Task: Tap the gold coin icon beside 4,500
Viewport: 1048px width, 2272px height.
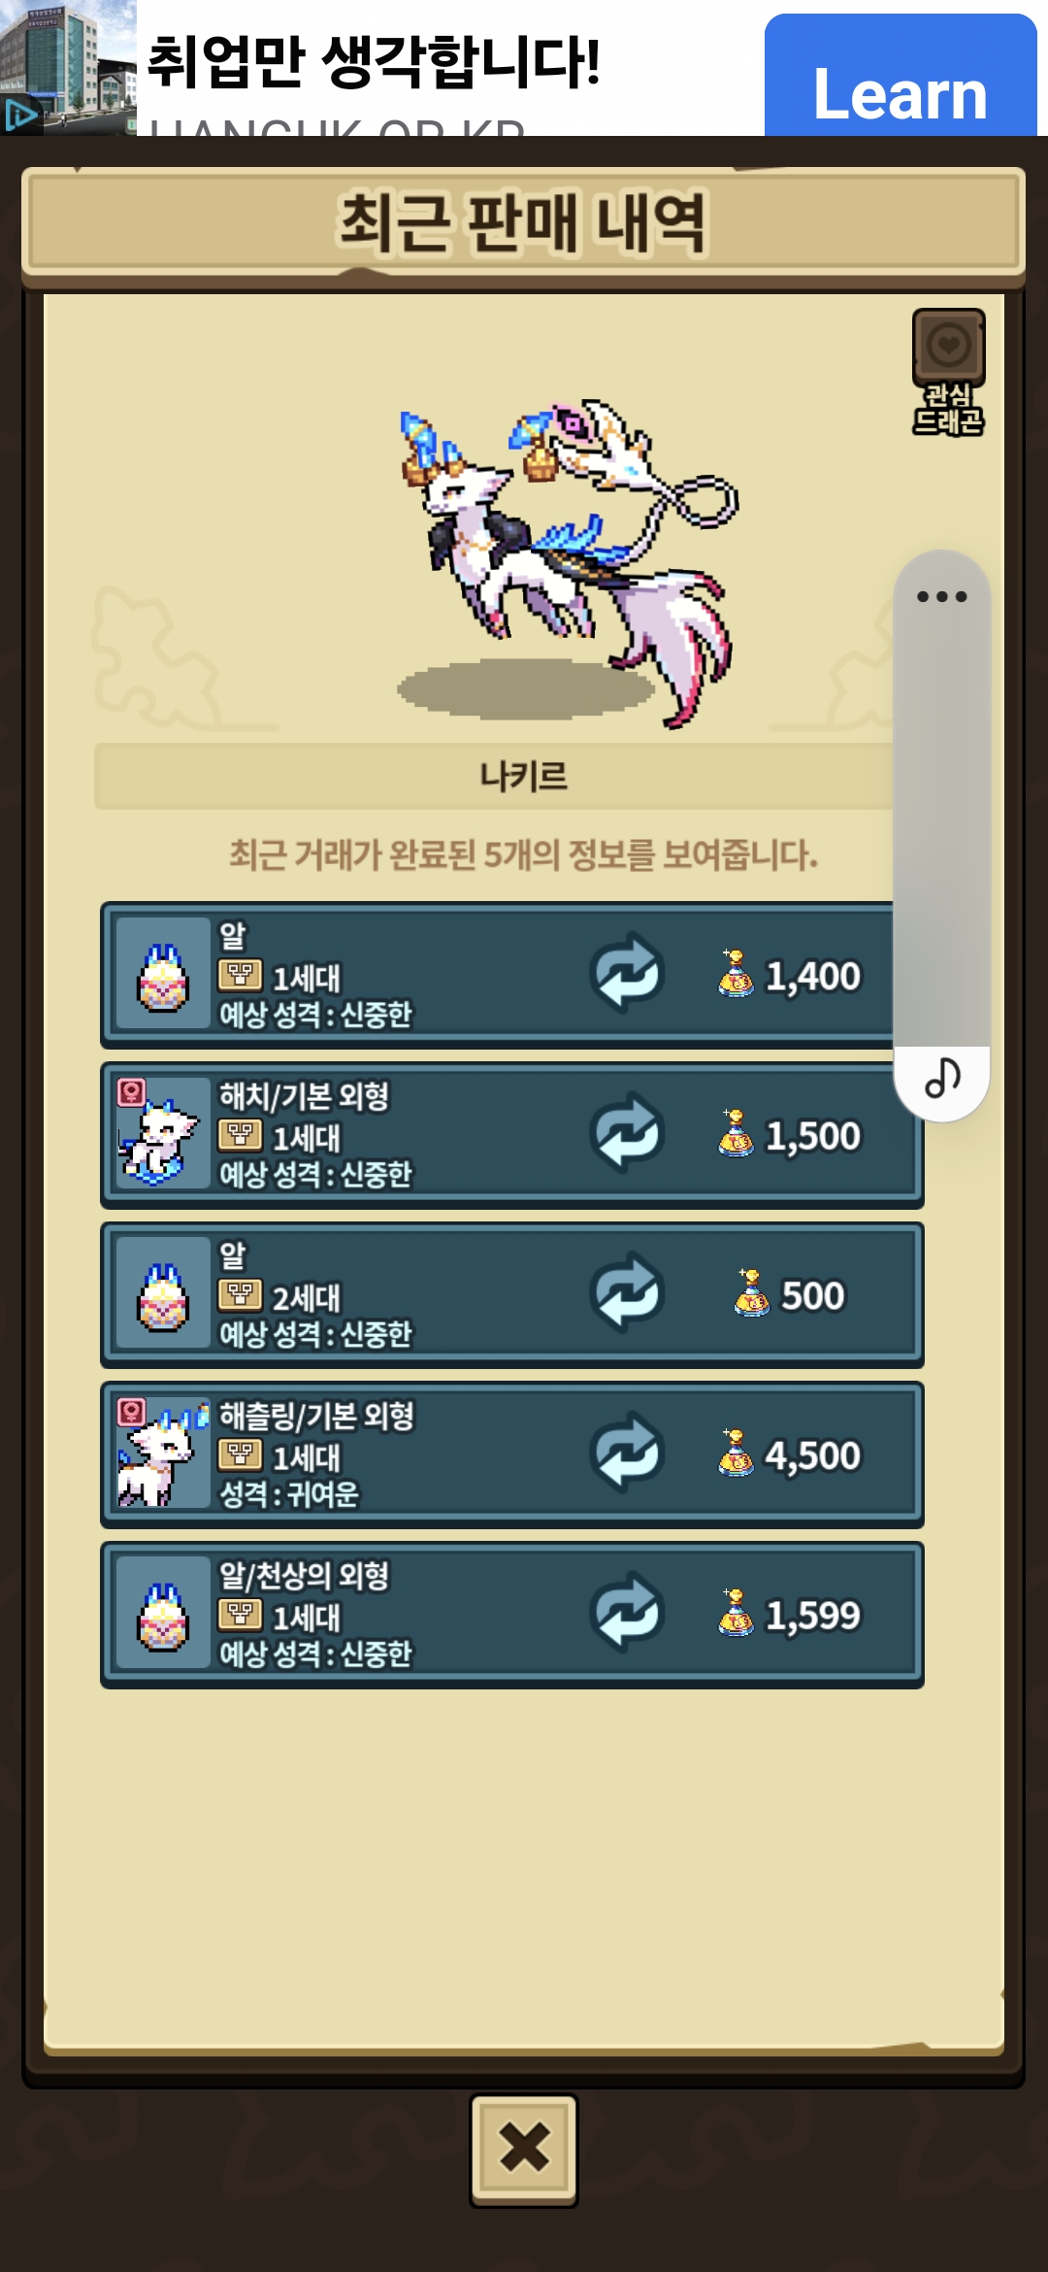Action: (x=737, y=1453)
